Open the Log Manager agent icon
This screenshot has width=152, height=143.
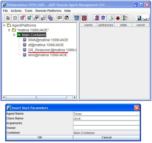[x=110, y=18]
